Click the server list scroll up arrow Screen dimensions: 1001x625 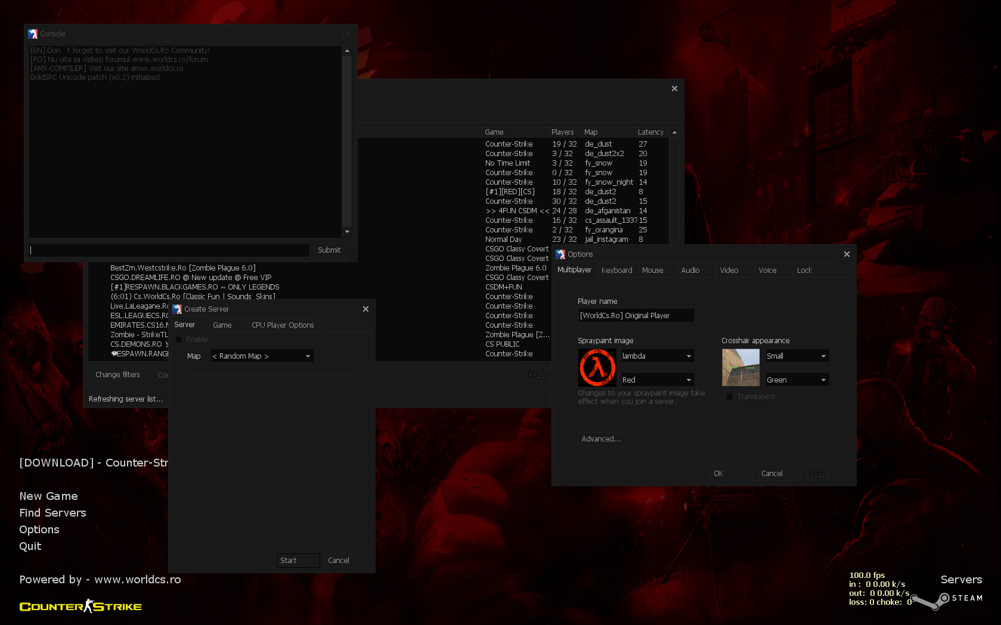[x=674, y=132]
